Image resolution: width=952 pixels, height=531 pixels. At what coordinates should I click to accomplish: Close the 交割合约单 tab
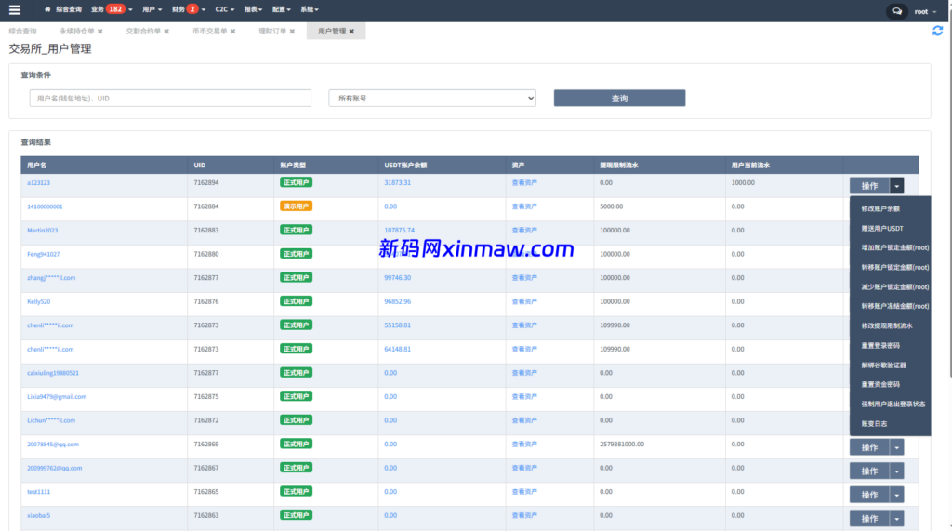pos(166,32)
